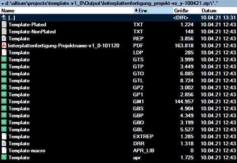Viewport: 237px width, 163px height.
Task: Click the size value 163.818
Action: tap(184, 46)
